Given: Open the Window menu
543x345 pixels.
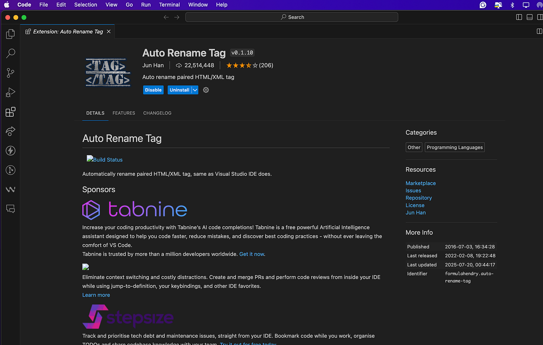Looking at the screenshot, I should [x=198, y=5].
